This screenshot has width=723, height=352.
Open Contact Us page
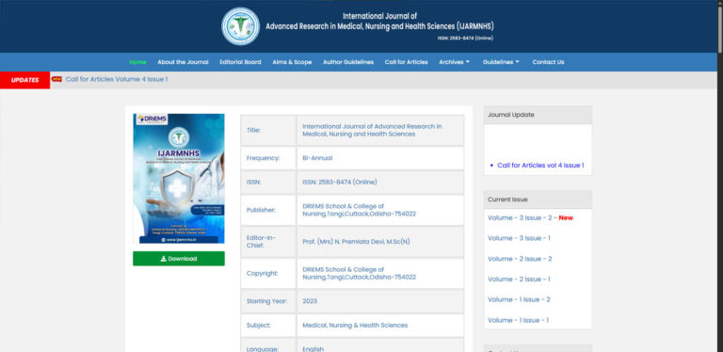tap(548, 62)
